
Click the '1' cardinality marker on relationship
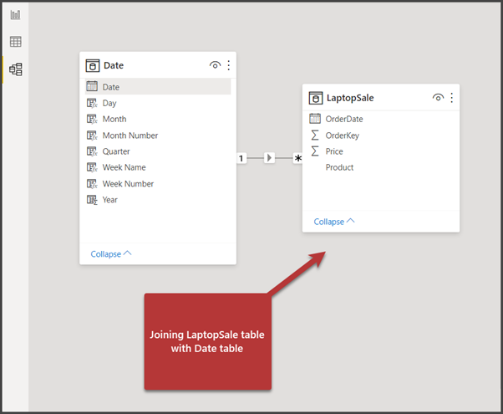point(241,158)
